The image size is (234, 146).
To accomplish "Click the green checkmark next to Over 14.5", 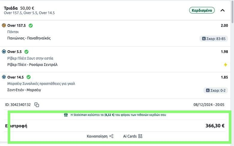I will 29,77.
